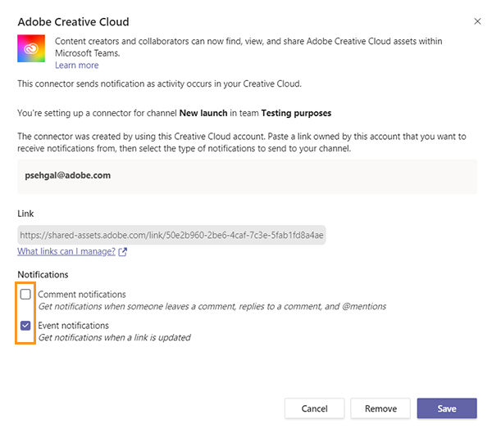Open the Learn more link
Screen dimensions: 492x428
click(77, 65)
